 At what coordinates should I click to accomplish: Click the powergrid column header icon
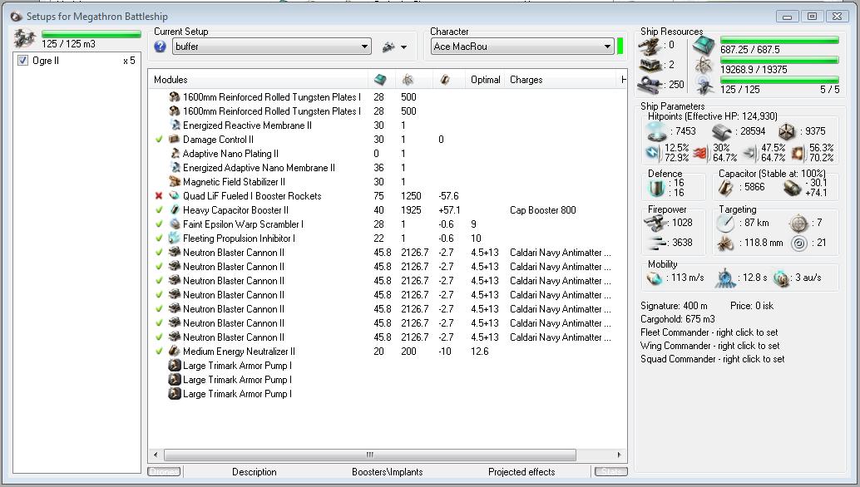tap(408, 80)
